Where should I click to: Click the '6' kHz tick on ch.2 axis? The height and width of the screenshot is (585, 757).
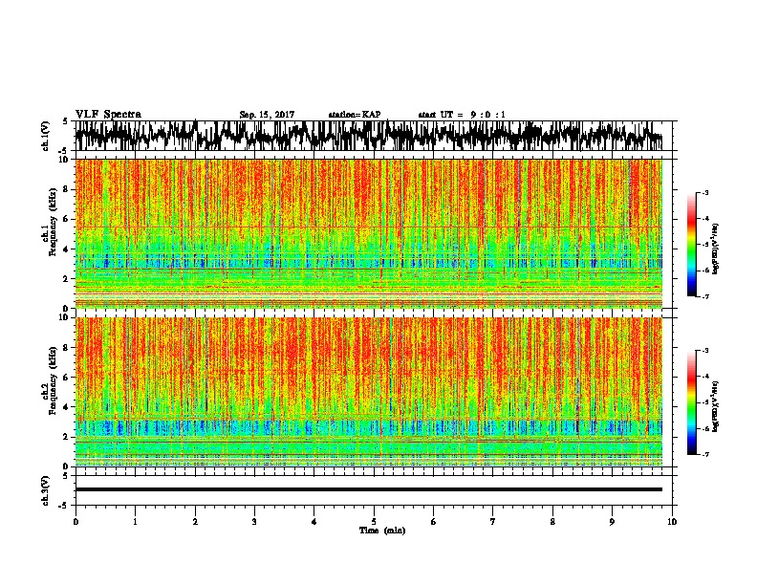click(x=66, y=377)
